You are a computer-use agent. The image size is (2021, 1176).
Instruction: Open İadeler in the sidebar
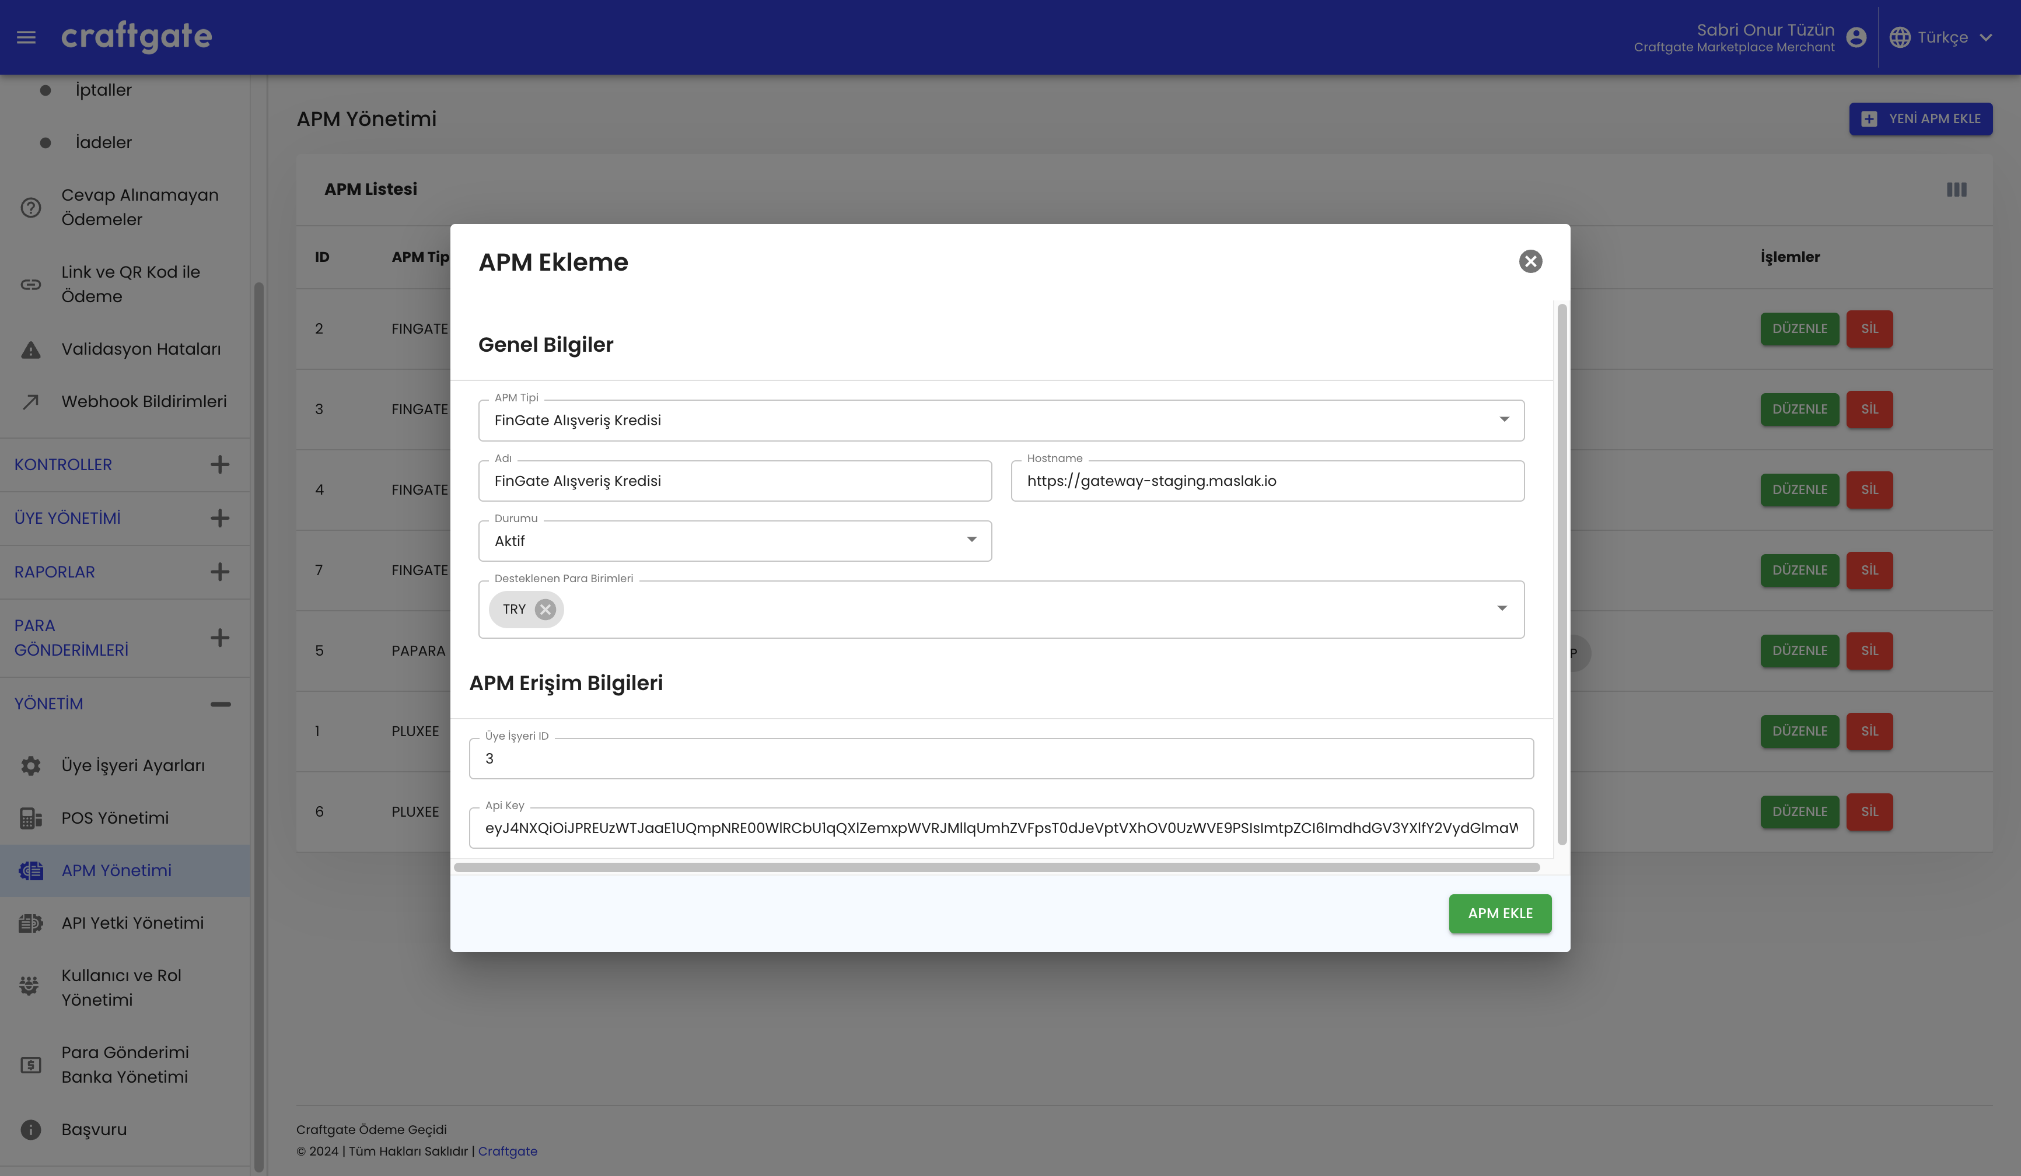[103, 142]
